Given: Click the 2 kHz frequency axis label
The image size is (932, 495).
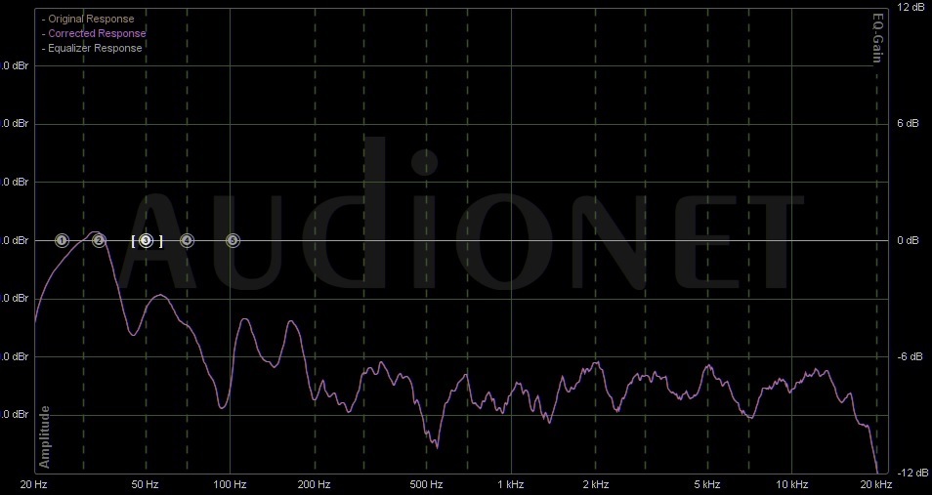Looking at the screenshot, I should [595, 485].
